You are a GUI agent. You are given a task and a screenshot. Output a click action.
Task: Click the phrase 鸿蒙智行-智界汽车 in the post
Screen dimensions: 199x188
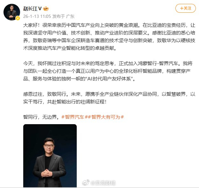(x=158, y=63)
